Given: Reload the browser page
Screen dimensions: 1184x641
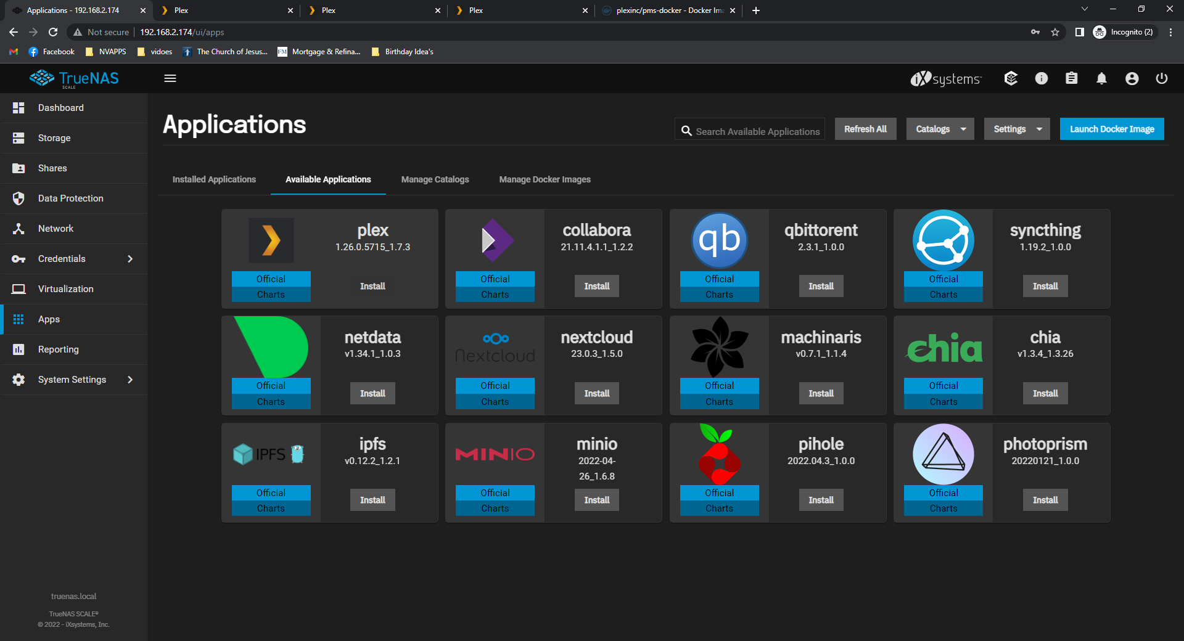Looking at the screenshot, I should [x=53, y=32].
